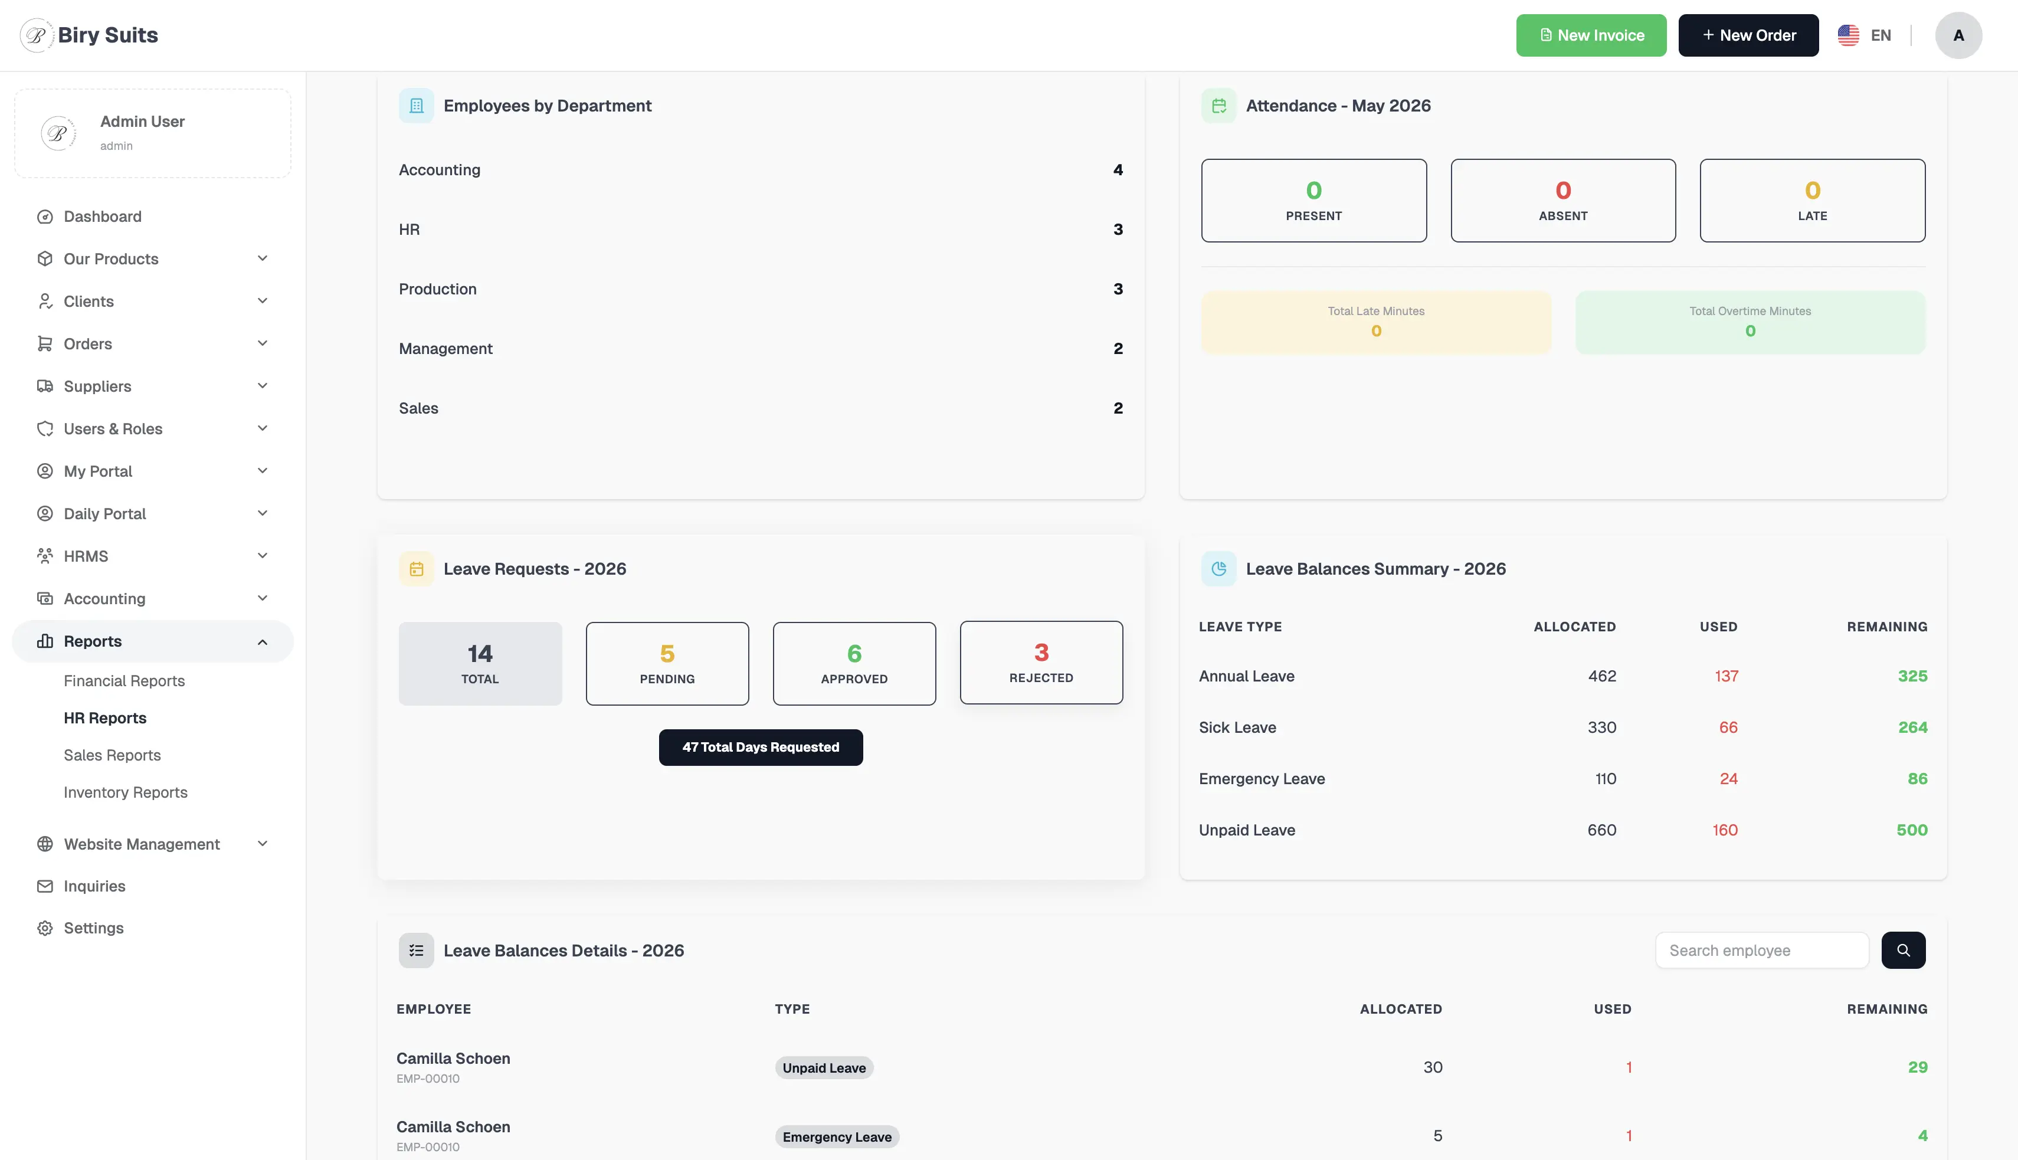
Task: Click the employee search magnifier button
Action: point(1904,951)
